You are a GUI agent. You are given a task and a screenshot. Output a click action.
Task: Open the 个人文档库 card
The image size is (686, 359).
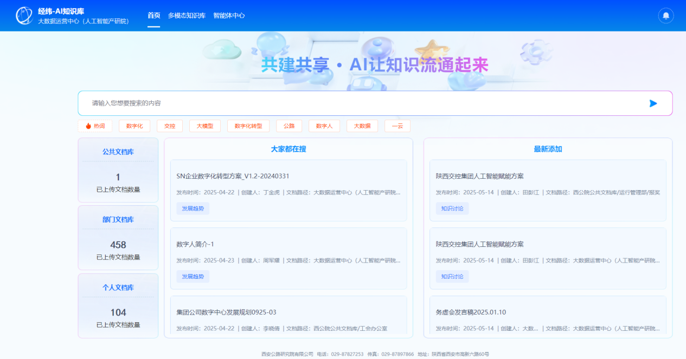click(118, 306)
